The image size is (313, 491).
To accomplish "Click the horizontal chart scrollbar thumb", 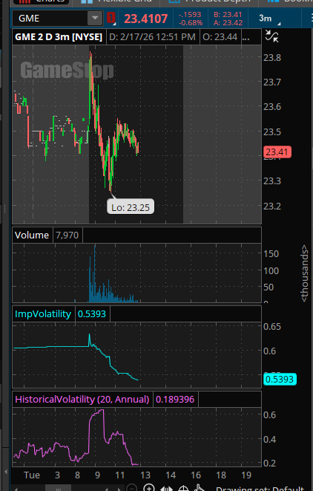I will [58, 489].
